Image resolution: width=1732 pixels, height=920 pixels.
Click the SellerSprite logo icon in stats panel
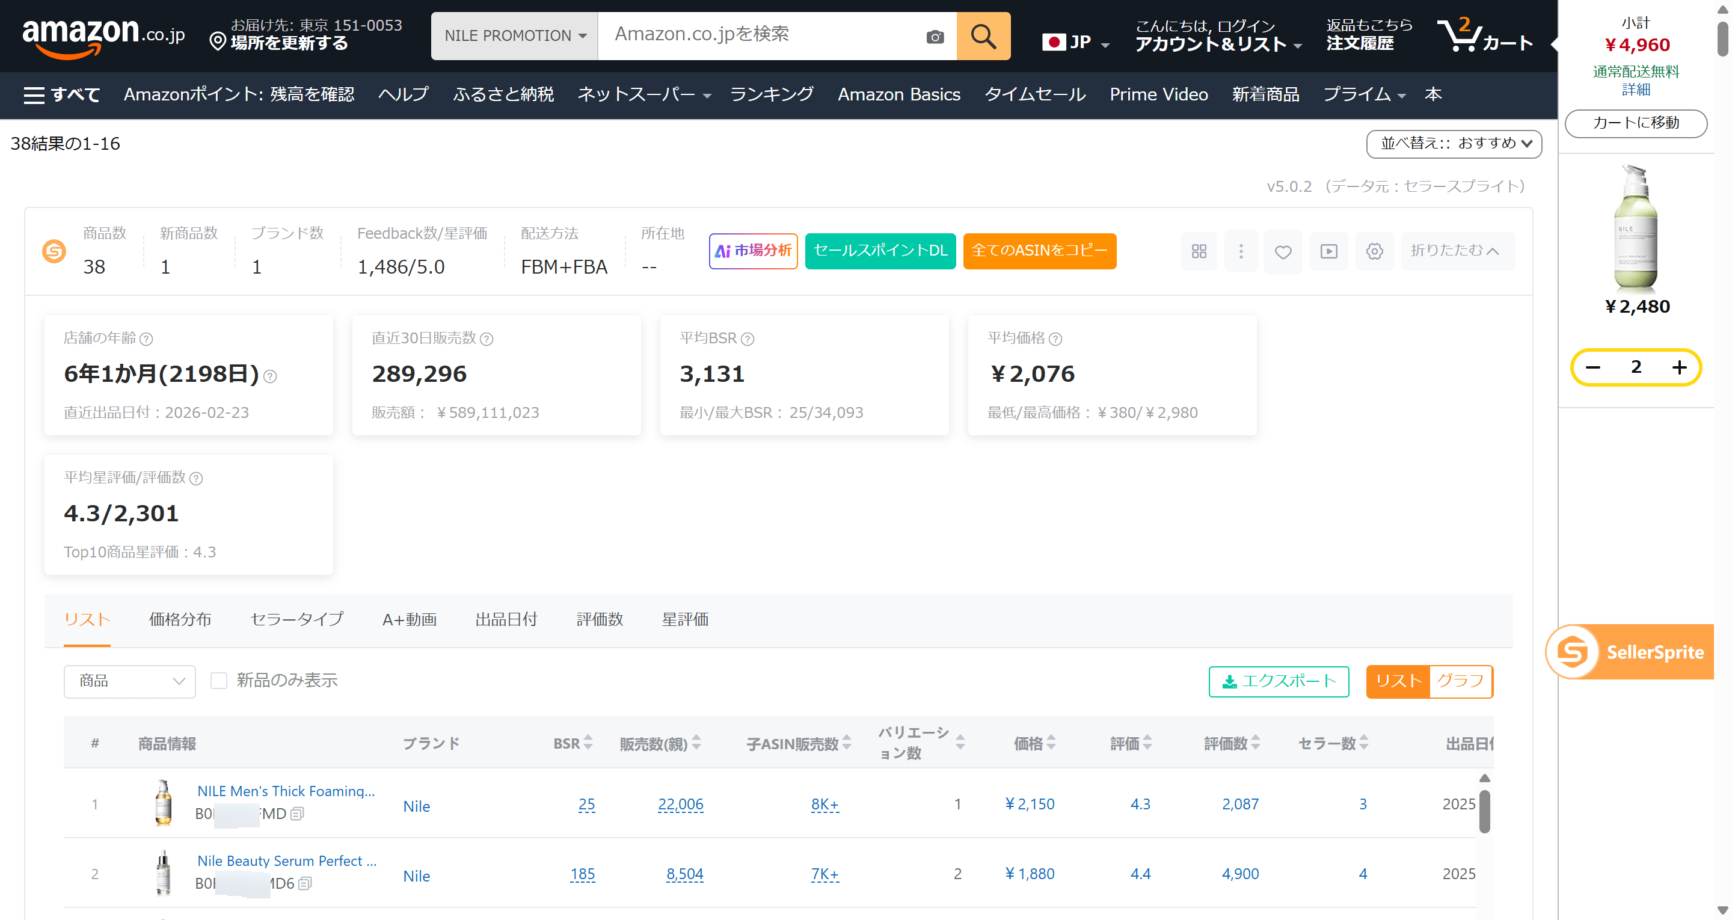point(55,251)
